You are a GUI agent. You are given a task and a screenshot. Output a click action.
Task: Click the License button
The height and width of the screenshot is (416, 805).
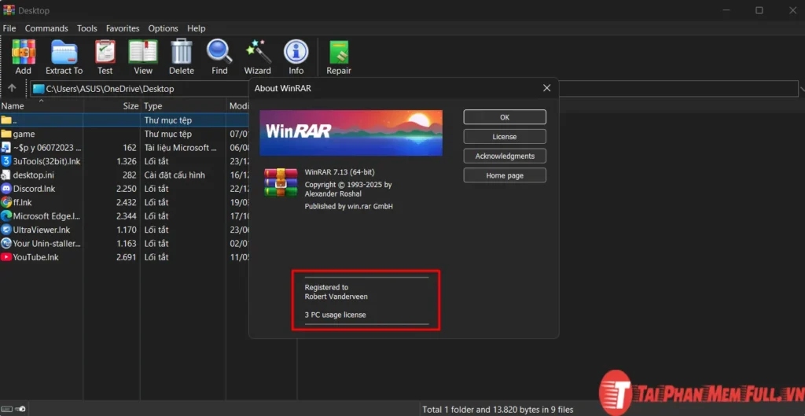click(x=505, y=137)
